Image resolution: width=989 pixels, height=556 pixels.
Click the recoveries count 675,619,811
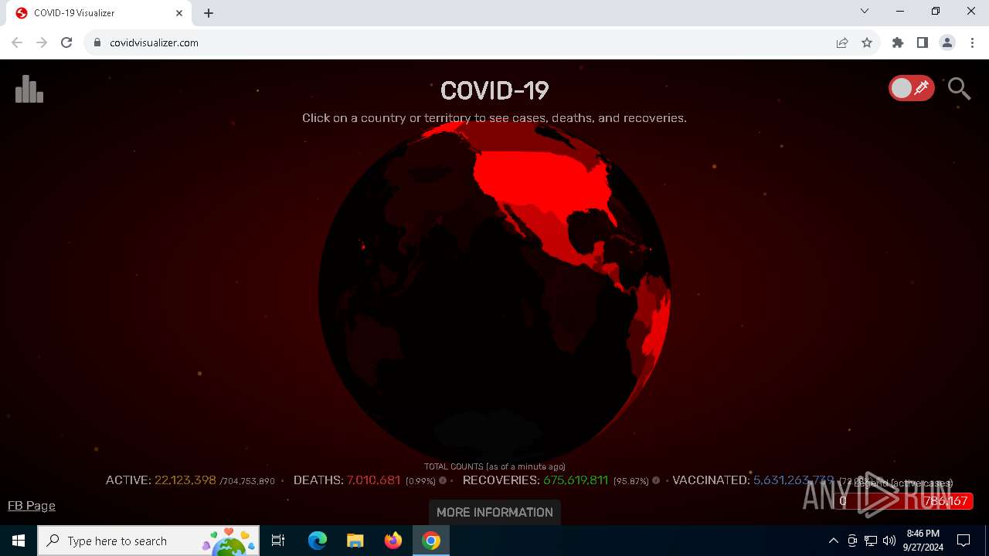click(576, 480)
